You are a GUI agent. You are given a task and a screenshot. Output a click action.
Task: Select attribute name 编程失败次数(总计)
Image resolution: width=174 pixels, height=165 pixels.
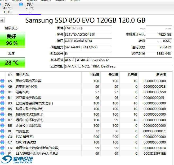[29, 109]
